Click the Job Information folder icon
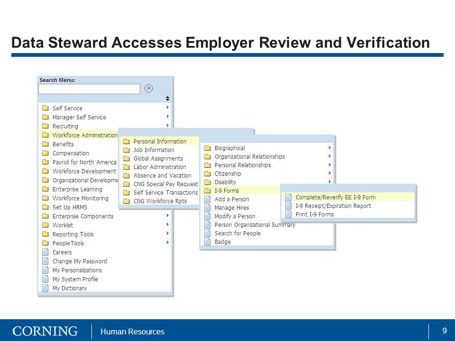The image size is (455, 341). [x=126, y=150]
